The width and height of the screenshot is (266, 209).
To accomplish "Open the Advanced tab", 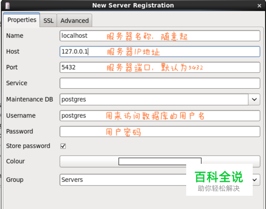I will click(74, 21).
